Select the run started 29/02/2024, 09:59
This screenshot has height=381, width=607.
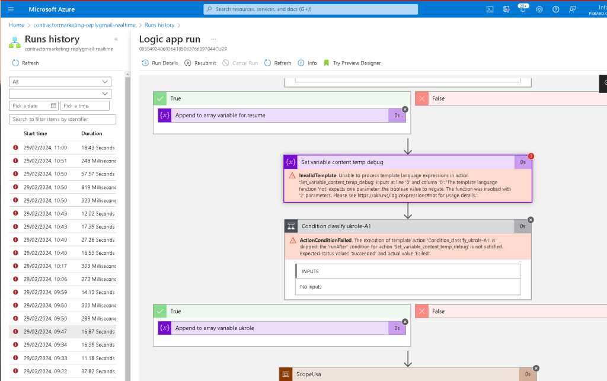coord(62,293)
